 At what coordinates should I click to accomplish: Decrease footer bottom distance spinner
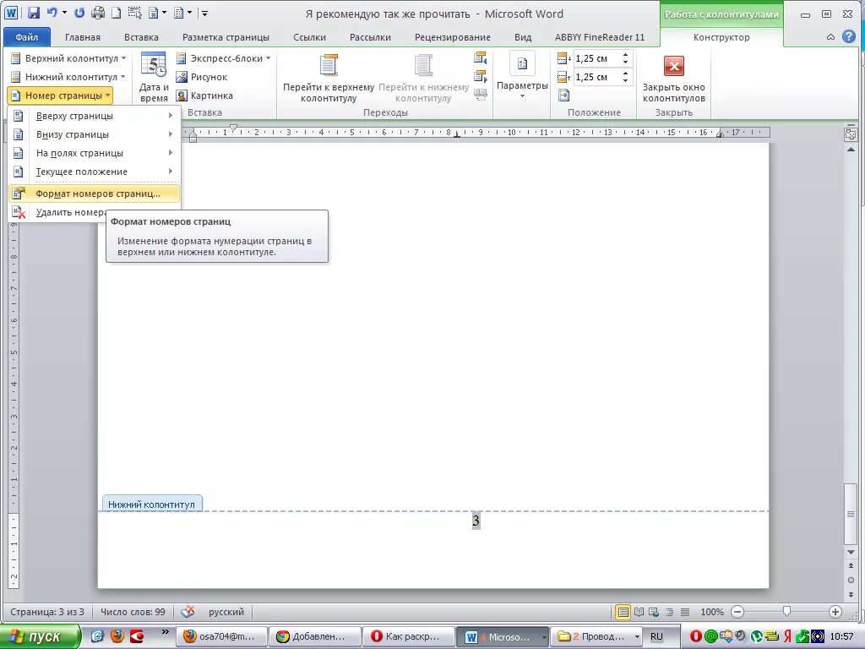click(625, 80)
